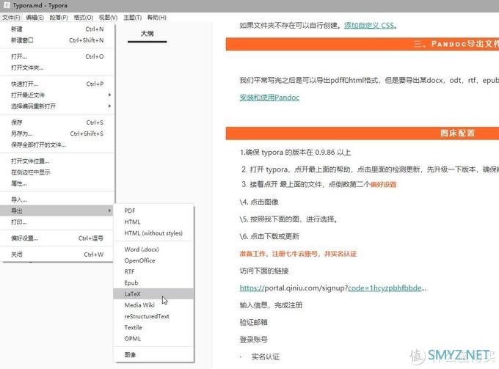Image resolution: width=499 pixels, height=369 pixels.
Task: Open 偏好设置... menu entry
Action: click(57, 238)
